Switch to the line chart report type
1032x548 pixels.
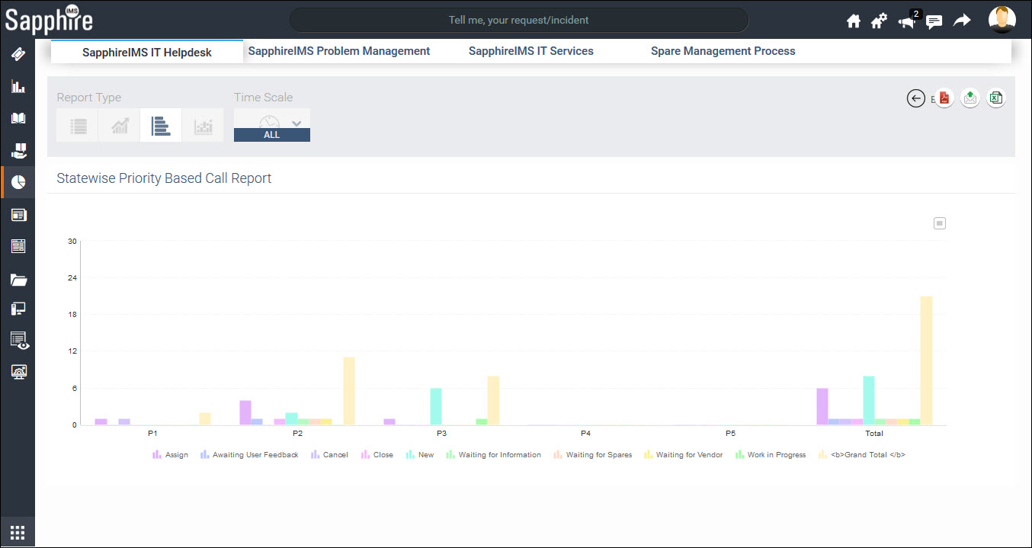[119, 125]
